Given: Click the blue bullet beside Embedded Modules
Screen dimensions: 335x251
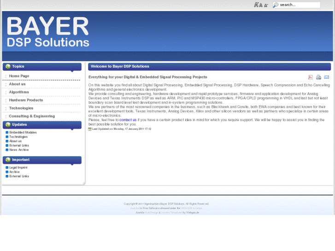Looking at the screenshot, I should point(7,133).
